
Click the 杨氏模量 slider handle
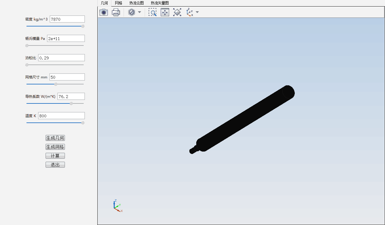pos(27,45)
